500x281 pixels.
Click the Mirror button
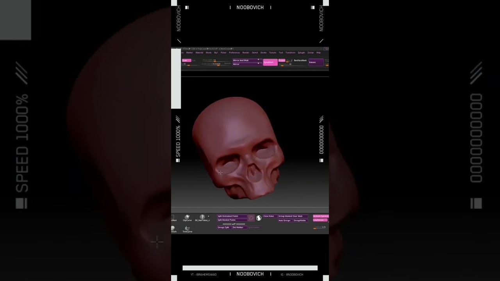[x=247, y=64]
